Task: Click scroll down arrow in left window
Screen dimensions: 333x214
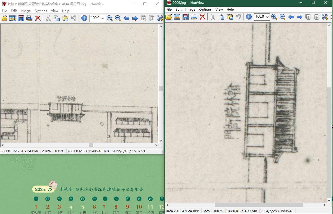Action: (x=161, y=141)
